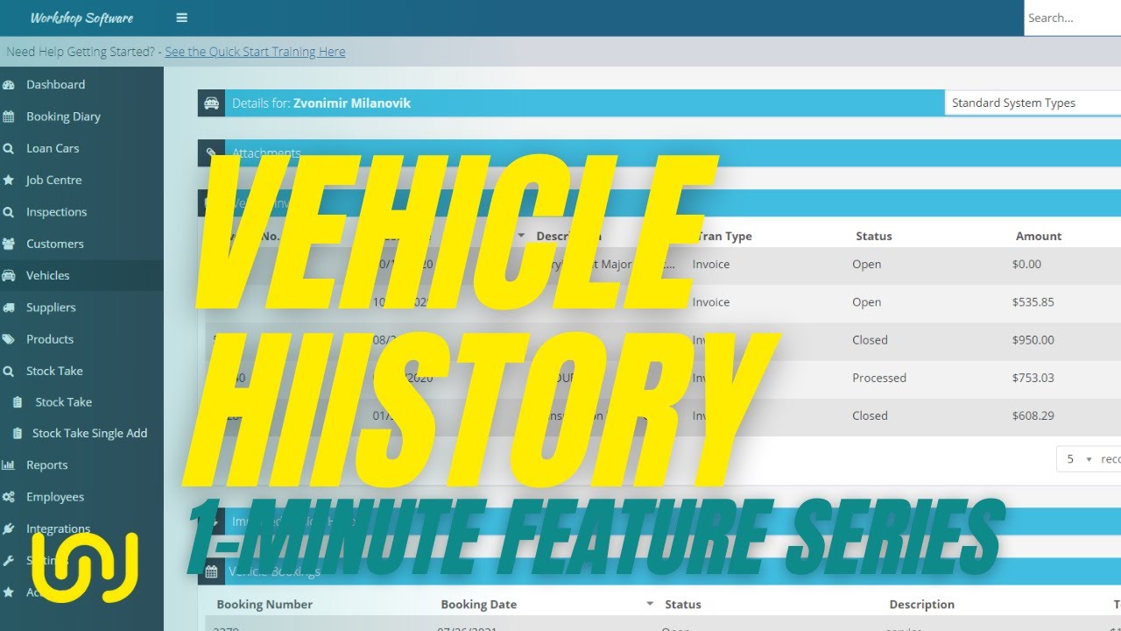This screenshot has height=631, width=1121.
Task: Click the Vehicle Bookings calendar icon
Action: pos(211,571)
